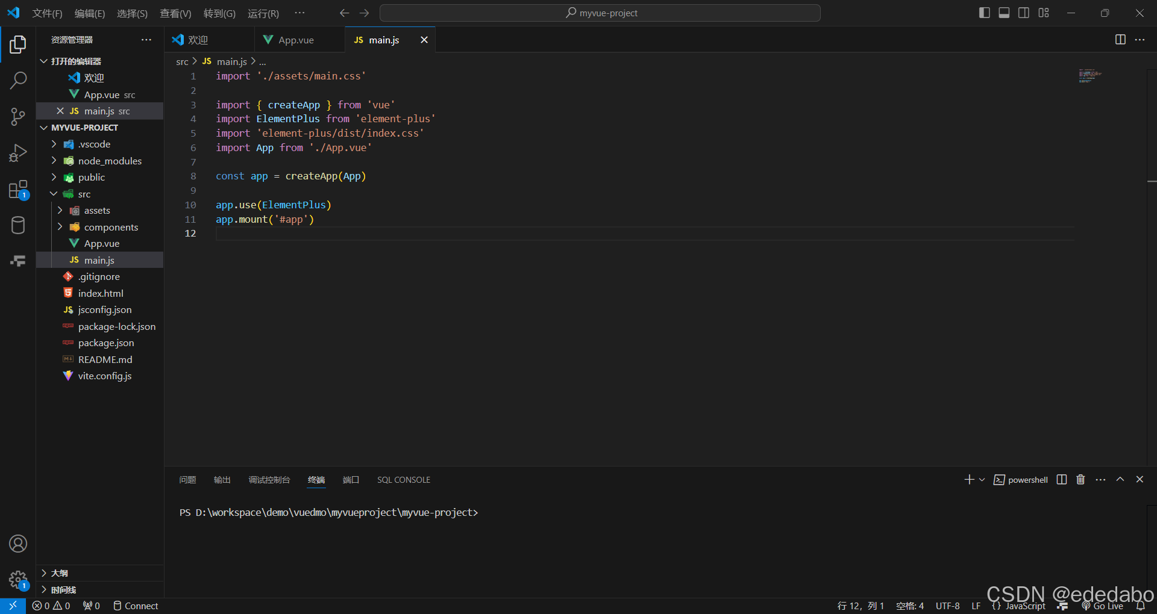
Task: Expand the assets folder
Action: click(60, 210)
